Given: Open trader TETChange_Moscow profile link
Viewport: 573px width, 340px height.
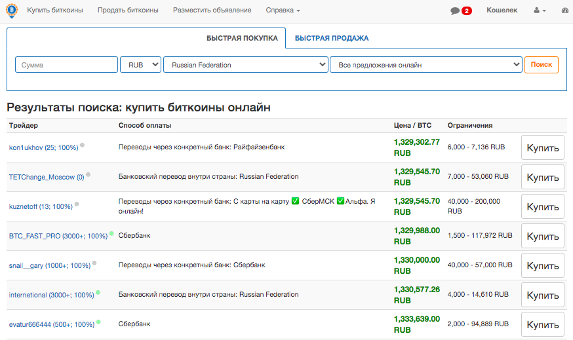Looking at the screenshot, I should (46, 177).
